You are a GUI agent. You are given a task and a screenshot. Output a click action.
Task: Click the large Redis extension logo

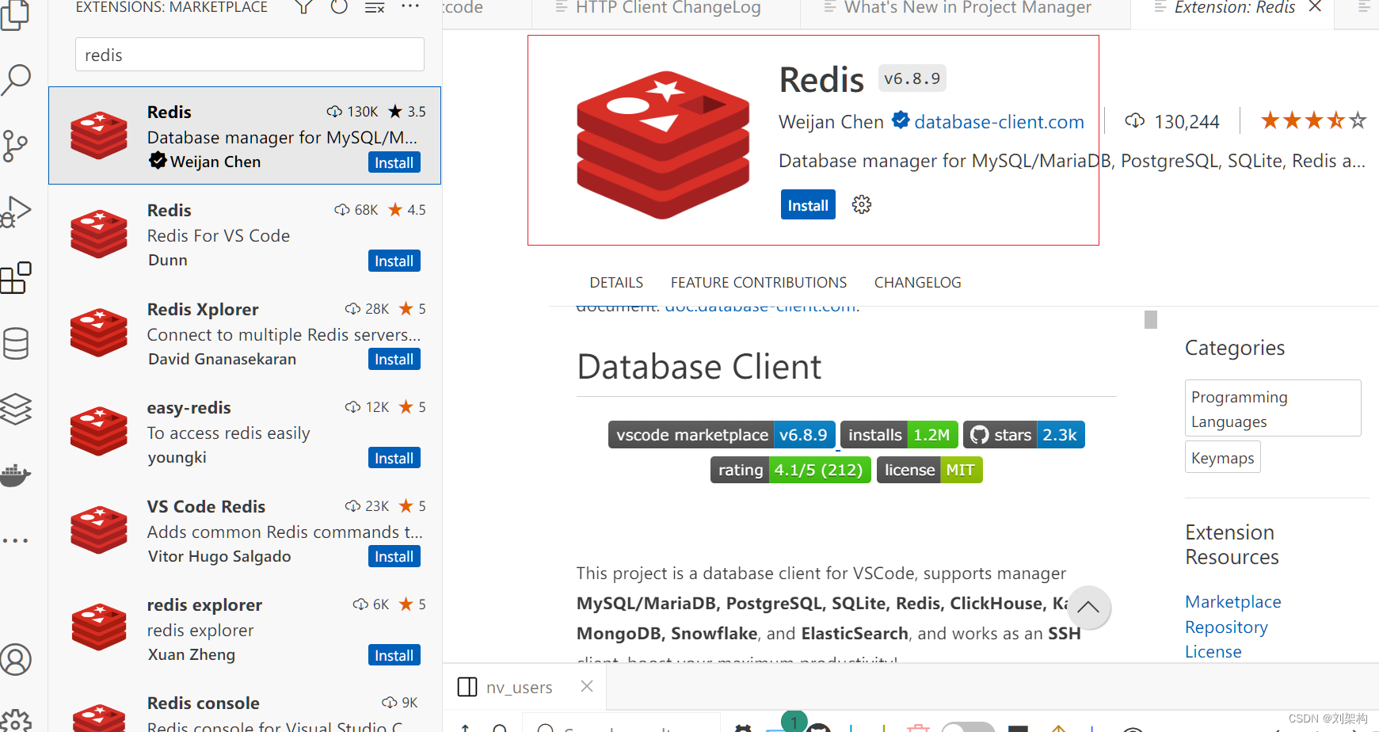click(x=663, y=144)
